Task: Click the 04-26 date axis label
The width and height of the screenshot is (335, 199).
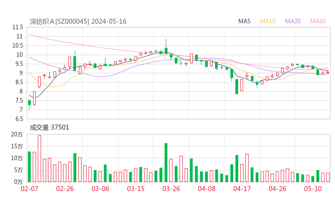Action: click(x=278, y=189)
